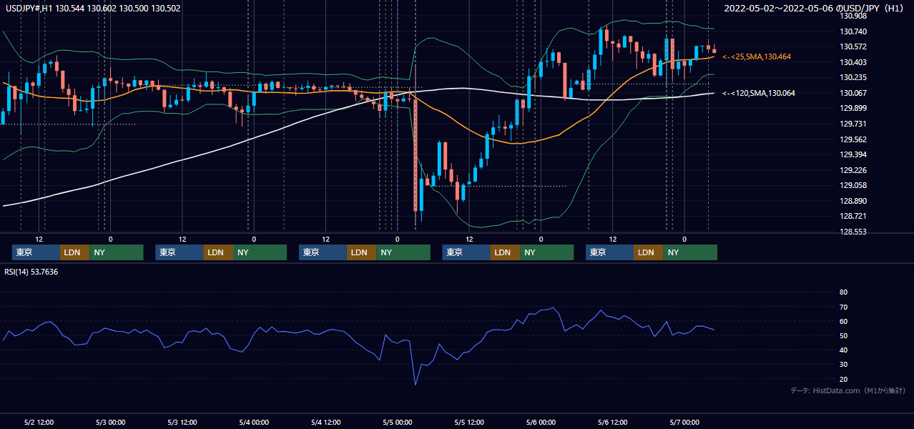This screenshot has height=429, width=914.
Task: Click RSI axis level 70
Action: point(843,307)
